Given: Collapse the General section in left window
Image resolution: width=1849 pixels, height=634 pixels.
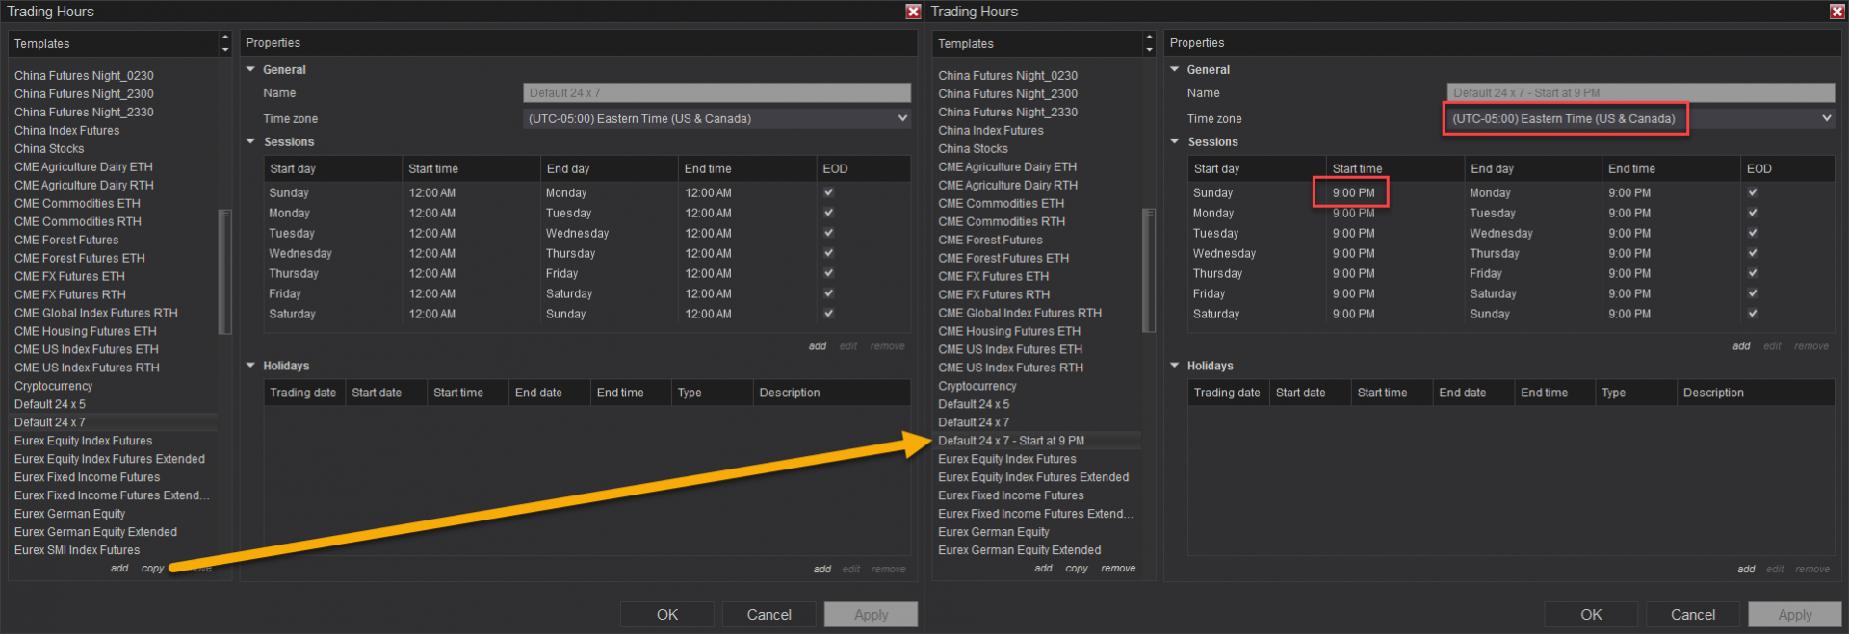Looking at the screenshot, I should pyautogui.click(x=250, y=69).
